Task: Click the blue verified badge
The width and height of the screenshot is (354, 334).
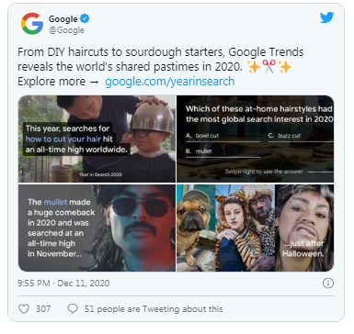Action: click(85, 18)
